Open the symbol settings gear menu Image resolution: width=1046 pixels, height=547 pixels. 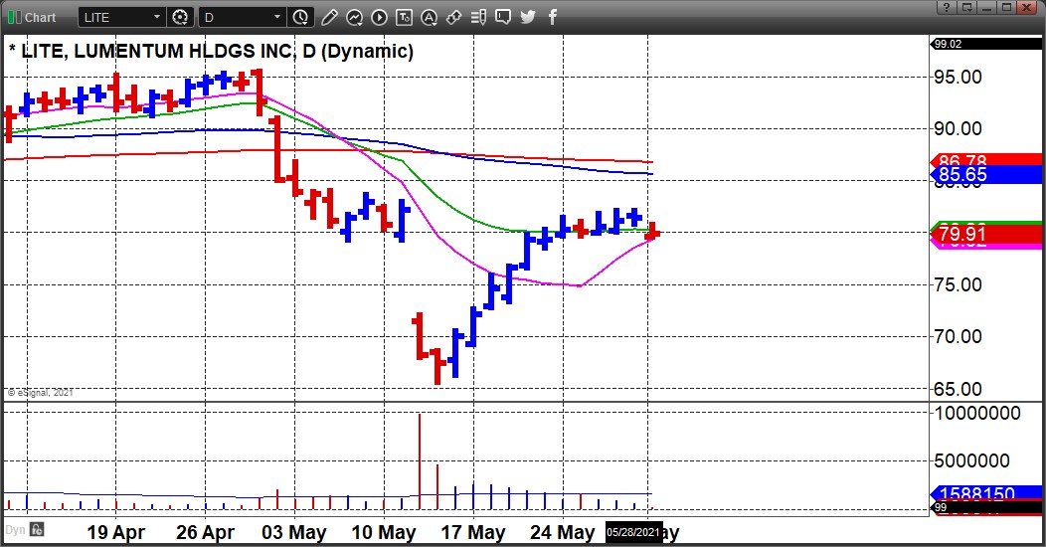coord(179,17)
